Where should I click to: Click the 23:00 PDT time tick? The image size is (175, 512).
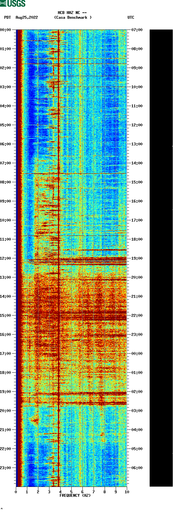pos(6,468)
